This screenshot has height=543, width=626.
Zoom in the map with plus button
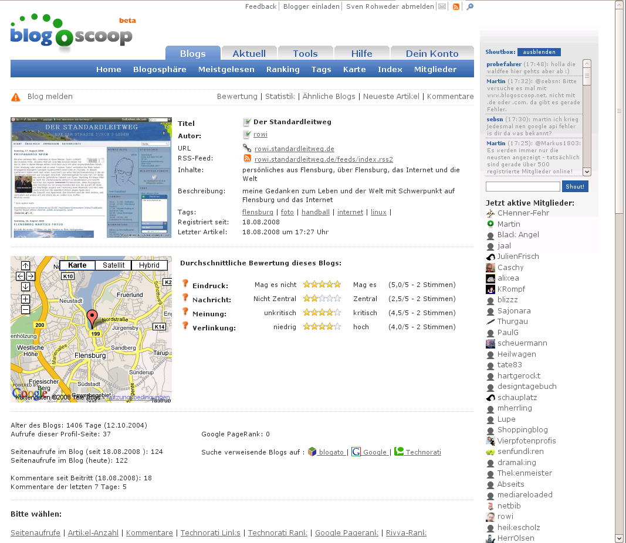[x=25, y=299]
